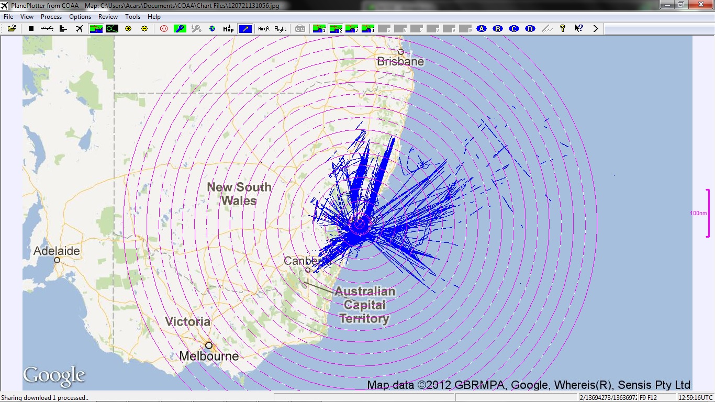Select saved chart 1 icon

pyautogui.click(x=319, y=29)
